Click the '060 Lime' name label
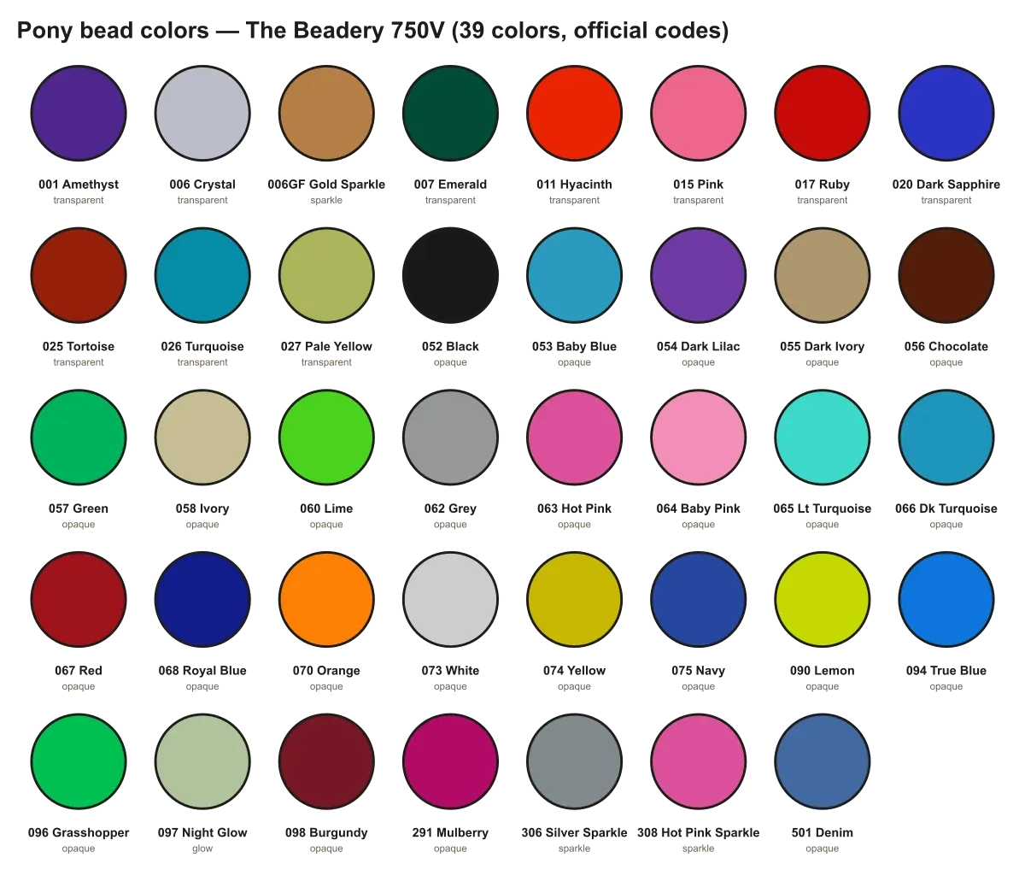The image size is (1025, 893). pos(326,508)
